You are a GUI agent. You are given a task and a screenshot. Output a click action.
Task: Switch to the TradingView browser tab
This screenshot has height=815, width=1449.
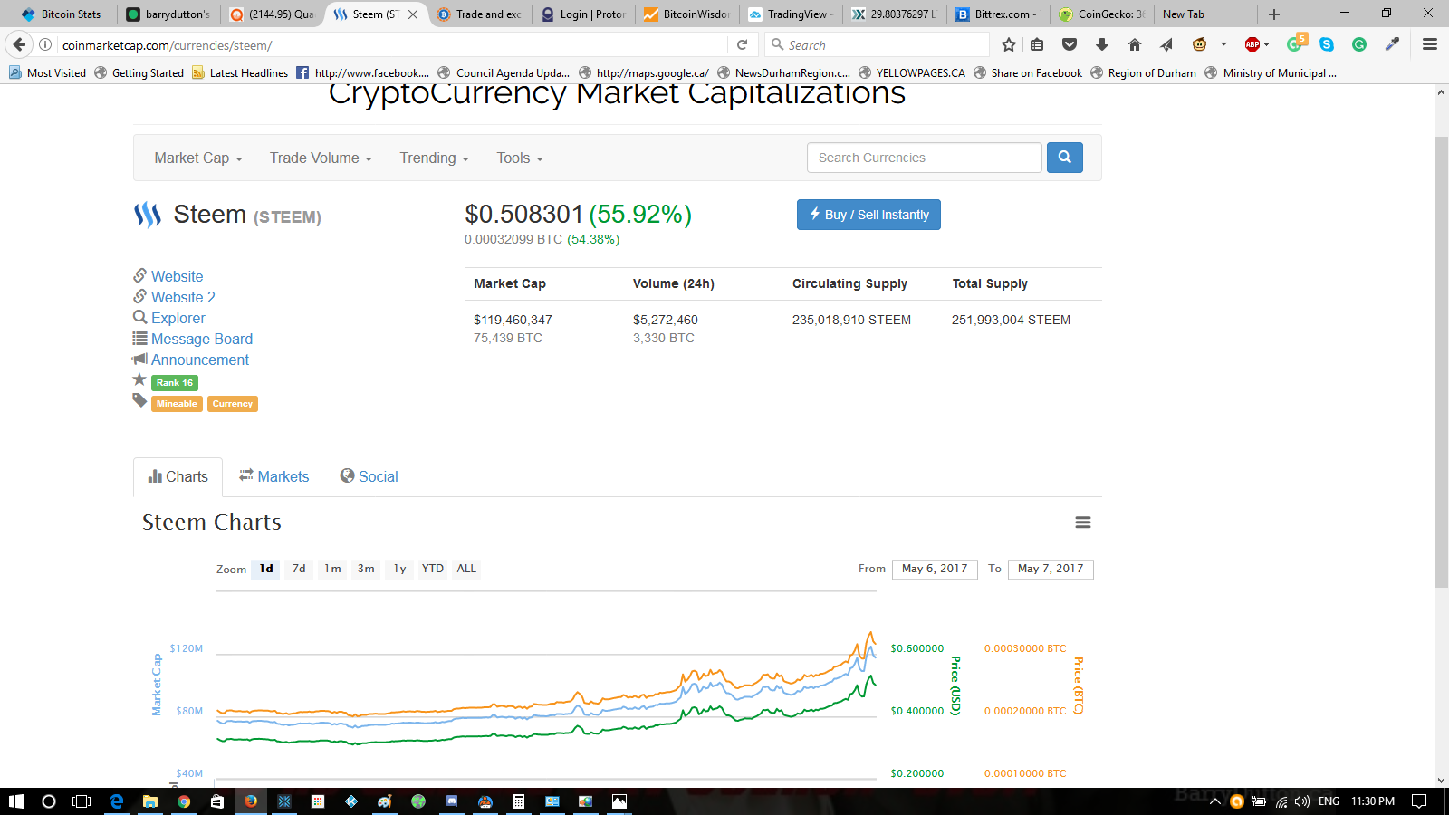click(790, 14)
